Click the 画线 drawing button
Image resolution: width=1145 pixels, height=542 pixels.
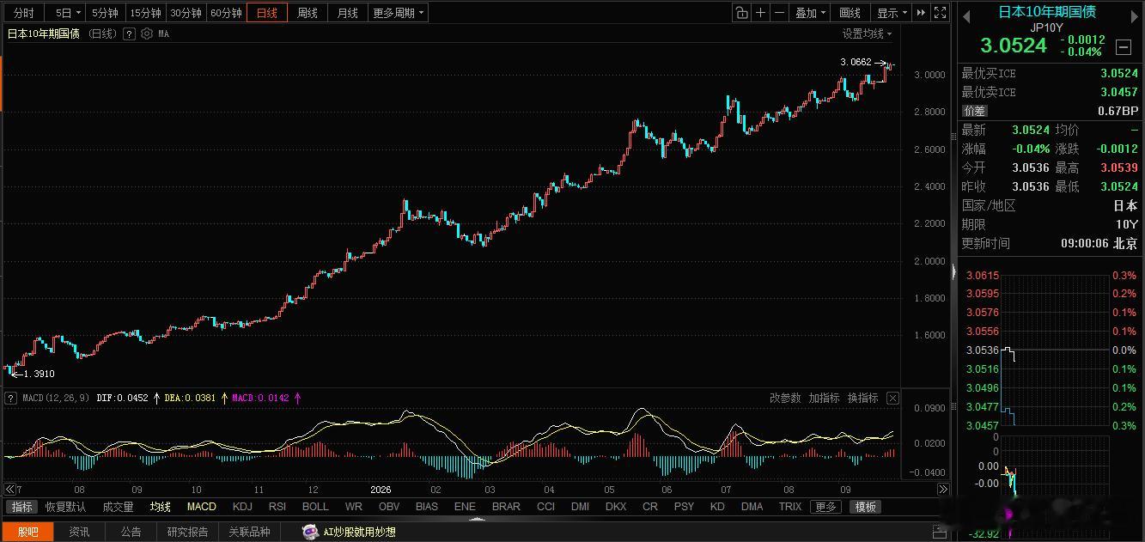point(850,13)
